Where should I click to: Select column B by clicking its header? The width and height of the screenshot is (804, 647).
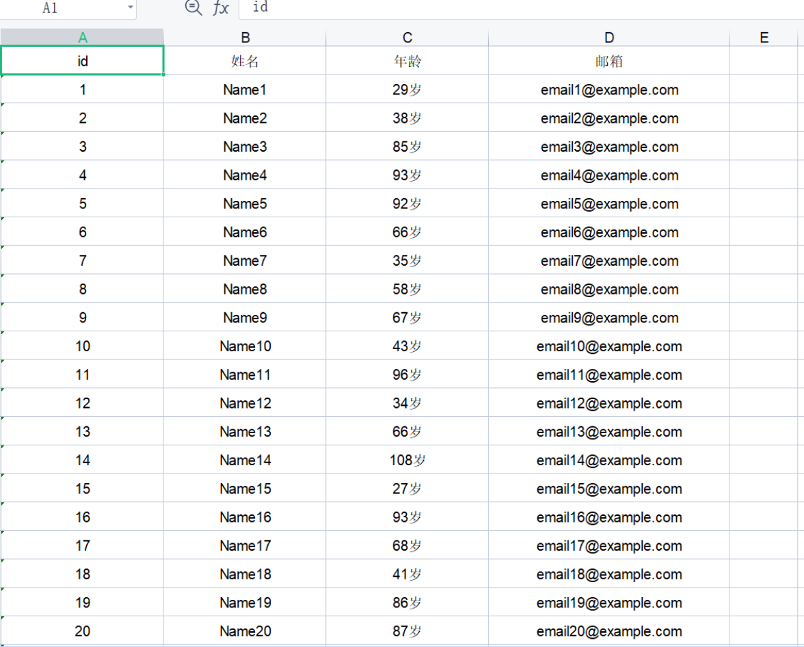click(244, 37)
